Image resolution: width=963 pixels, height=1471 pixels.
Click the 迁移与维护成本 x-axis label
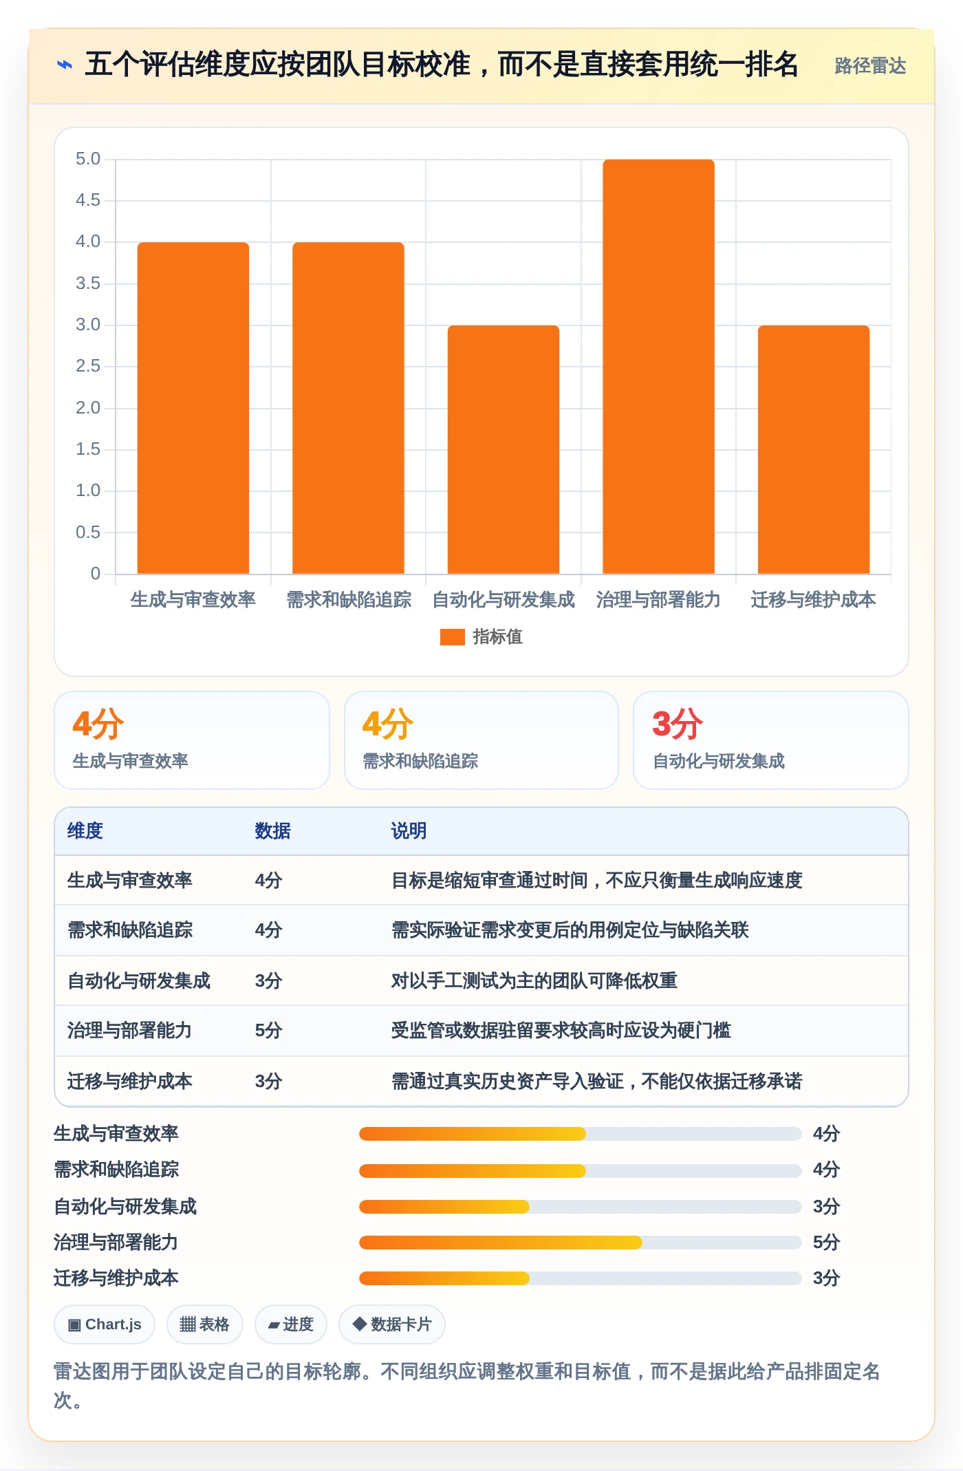coord(814,600)
